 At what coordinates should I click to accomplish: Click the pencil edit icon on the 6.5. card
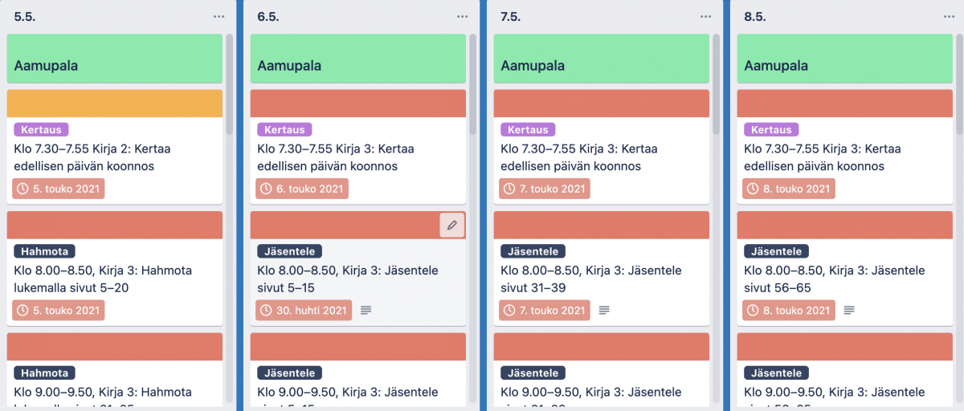[x=452, y=226]
